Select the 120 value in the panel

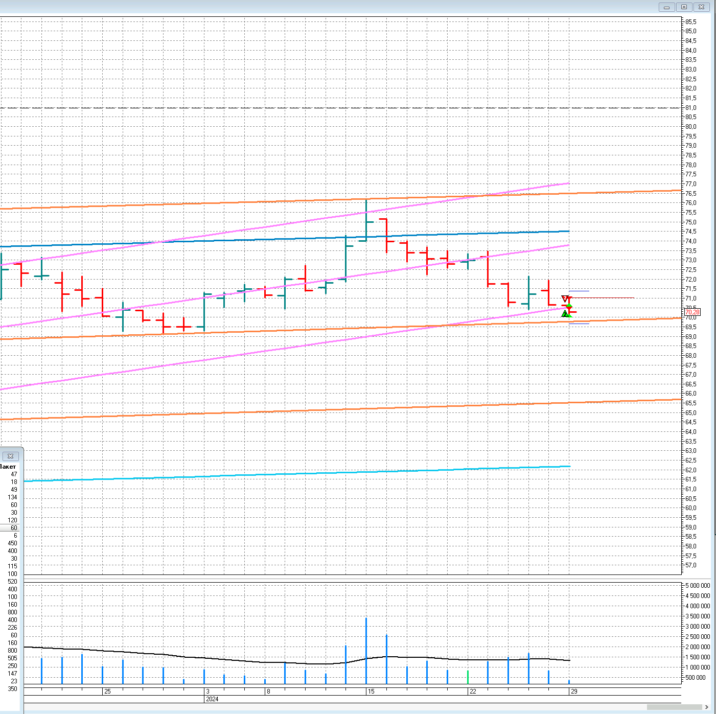12,520
